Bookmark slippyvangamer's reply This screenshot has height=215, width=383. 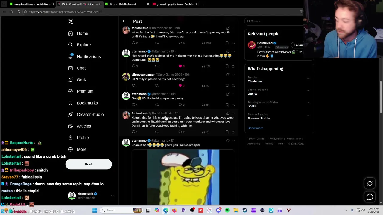(227, 85)
